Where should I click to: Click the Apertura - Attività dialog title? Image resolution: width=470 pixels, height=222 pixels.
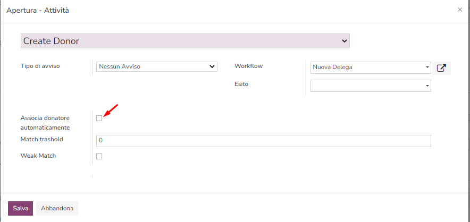coord(38,10)
